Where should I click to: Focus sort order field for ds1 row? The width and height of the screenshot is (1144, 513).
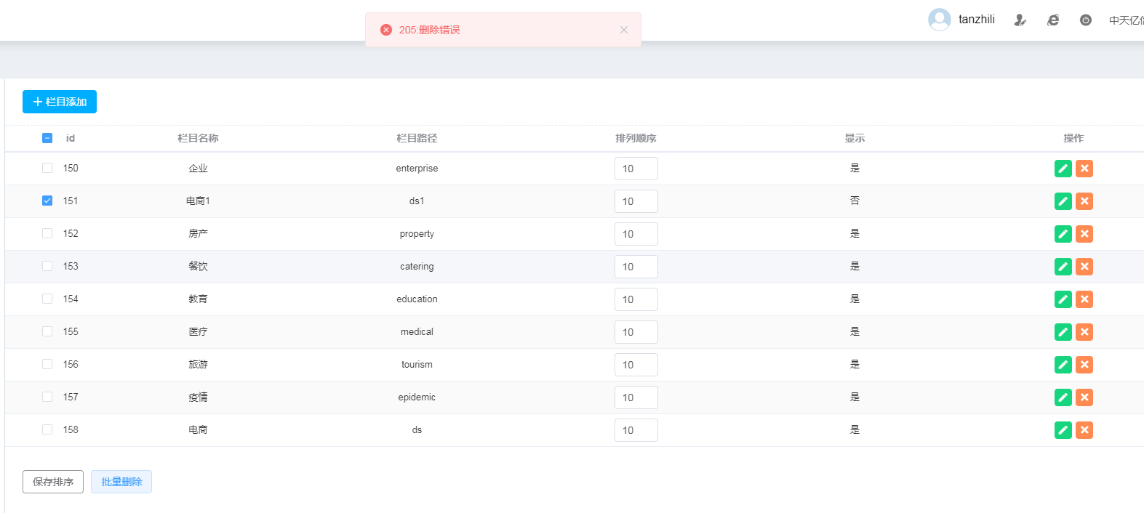click(x=636, y=201)
